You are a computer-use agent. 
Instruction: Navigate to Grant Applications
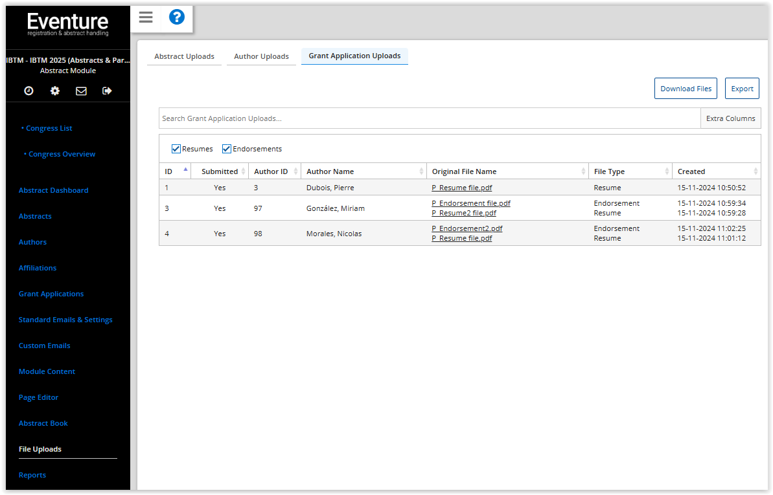coord(51,294)
